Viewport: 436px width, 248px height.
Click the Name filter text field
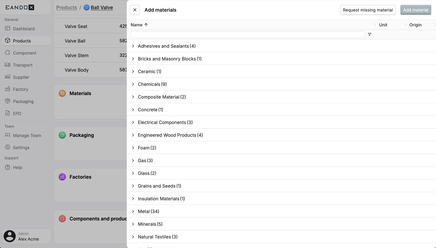click(247, 35)
